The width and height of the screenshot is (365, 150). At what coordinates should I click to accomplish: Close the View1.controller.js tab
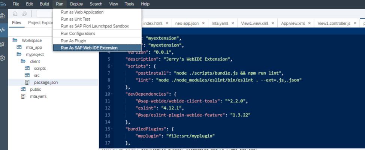tap(355, 23)
